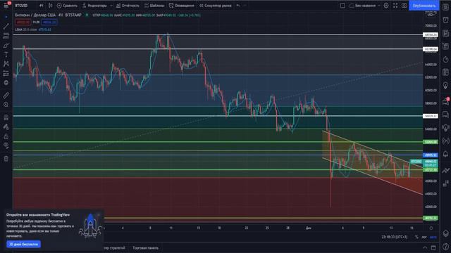Viewport: 451px width, 253px height.
Task: Select the zoom in tool
Action: pos(6,105)
